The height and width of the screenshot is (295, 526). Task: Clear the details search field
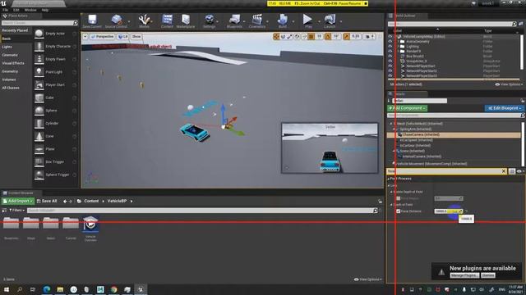tap(504, 171)
